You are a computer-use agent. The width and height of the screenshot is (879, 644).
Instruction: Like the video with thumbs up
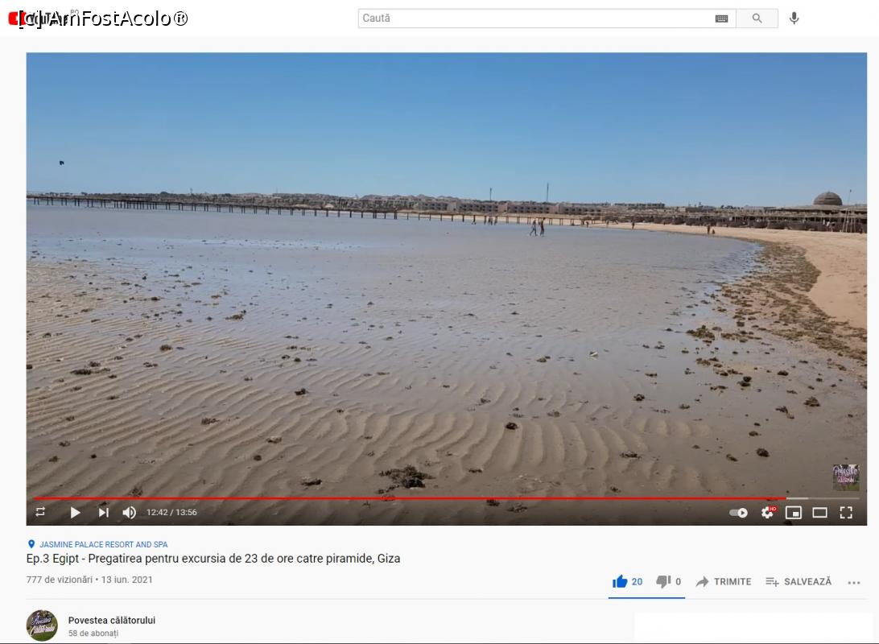pyautogui.click(x=627, y=581)
